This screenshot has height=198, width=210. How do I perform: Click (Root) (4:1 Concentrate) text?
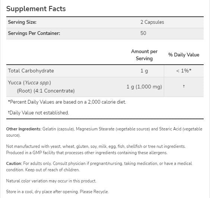[x=46, y=91]
